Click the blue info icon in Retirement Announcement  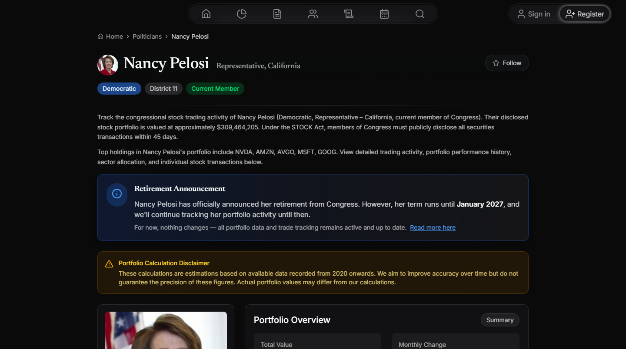pyautogui.click(x=117, y=194)
